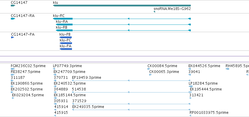Click the RE38247.5prime EST arrow
Viewport: 249px width, 117px height.
[13, 75]
